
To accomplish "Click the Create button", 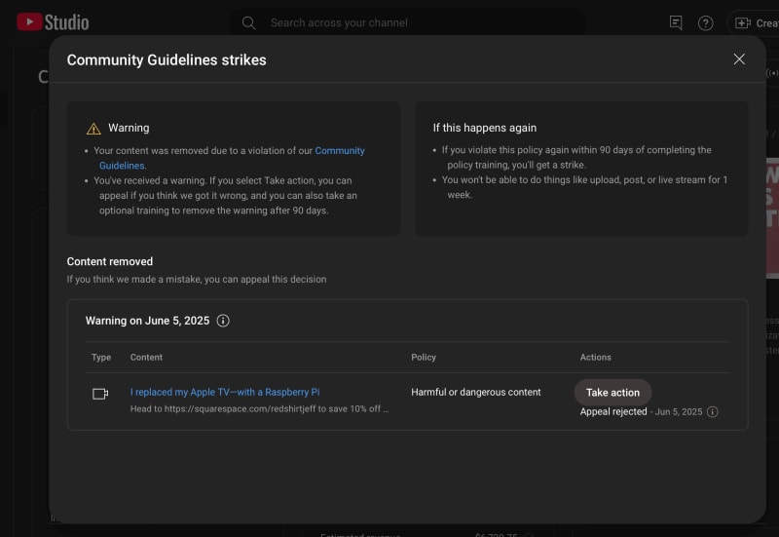I will click(x=754, y=22).
